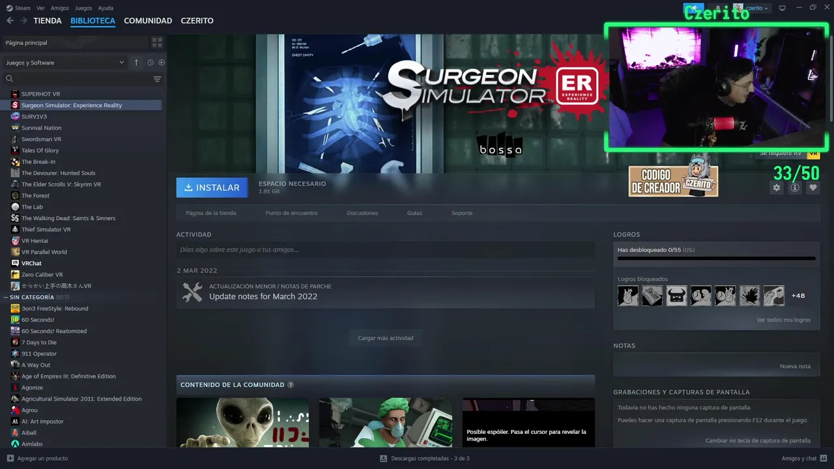
Task: Click the ready-to-play filter icon
Action: tap(162, 63)
